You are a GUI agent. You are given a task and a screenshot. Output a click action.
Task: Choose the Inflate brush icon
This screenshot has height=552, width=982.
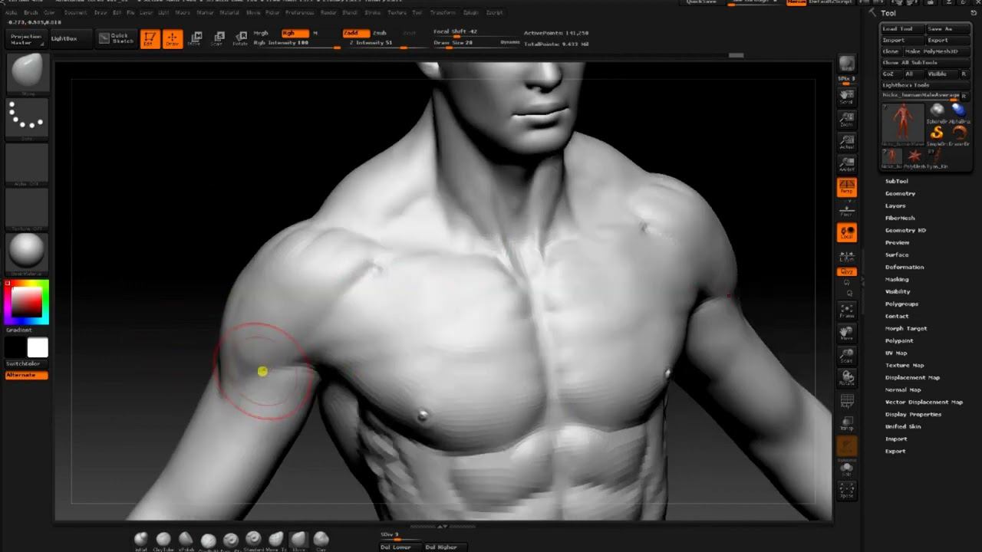point(141,540)
